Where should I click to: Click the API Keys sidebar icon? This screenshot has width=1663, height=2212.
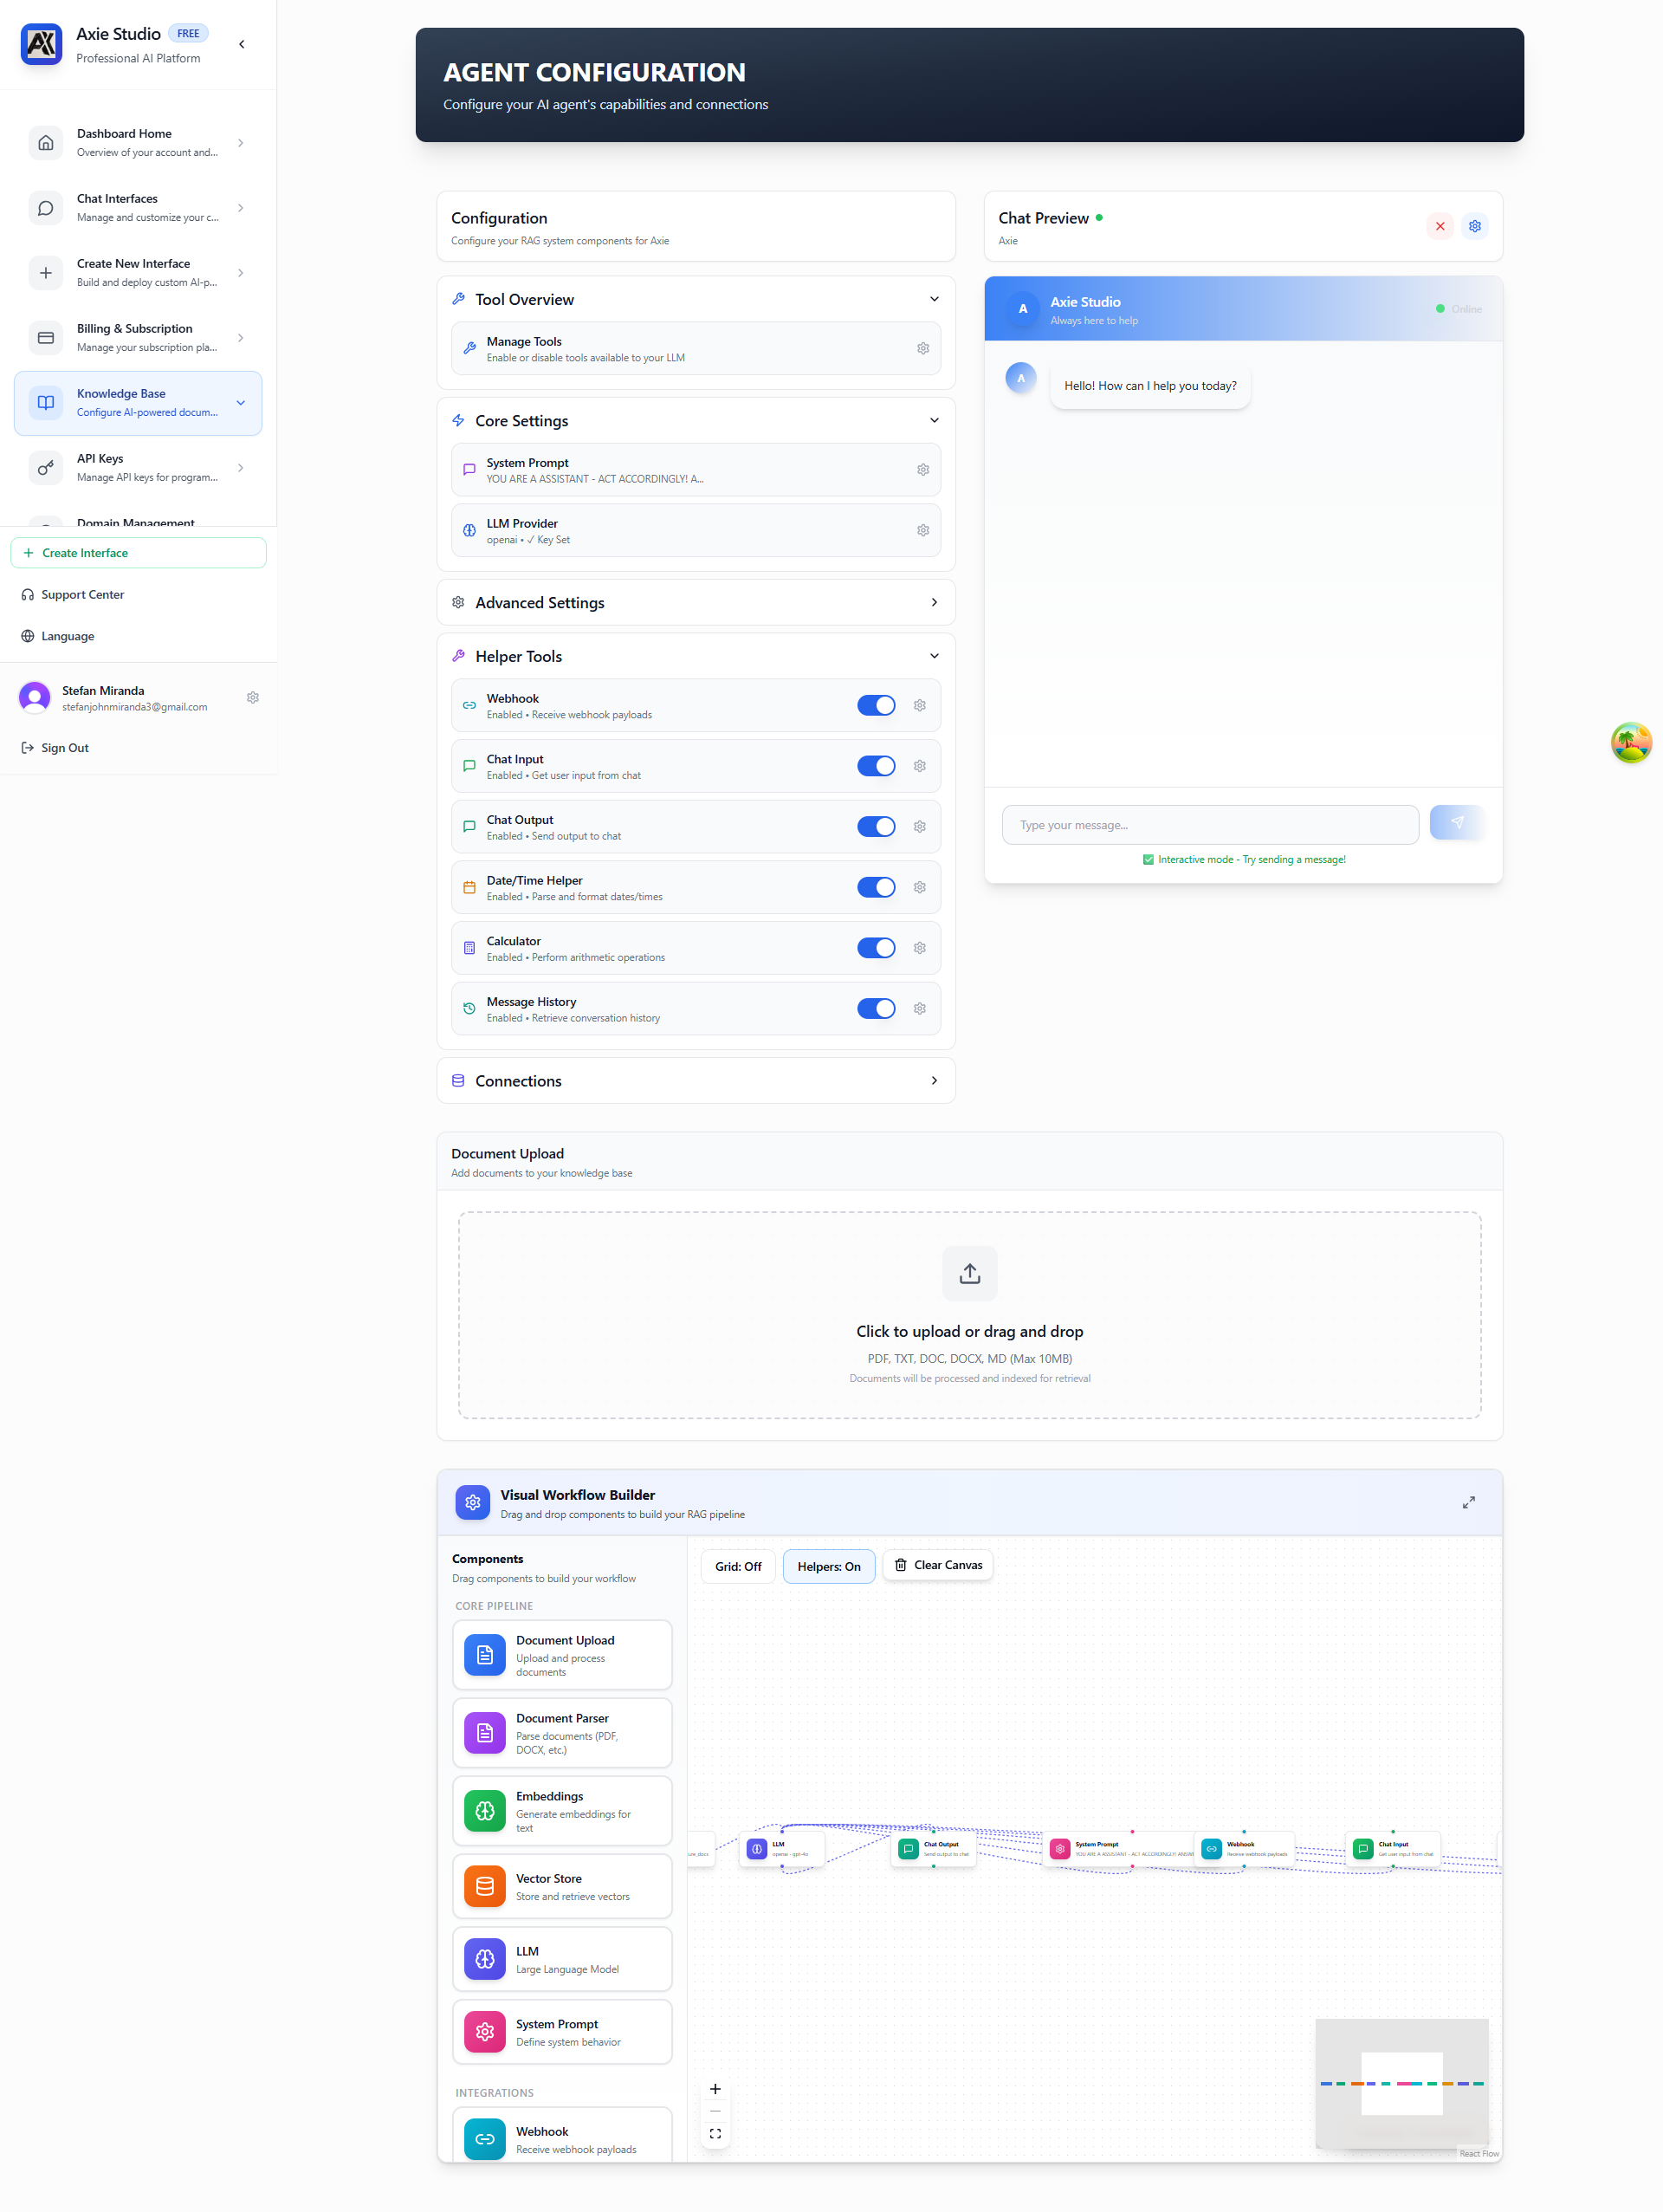[46, 468]
